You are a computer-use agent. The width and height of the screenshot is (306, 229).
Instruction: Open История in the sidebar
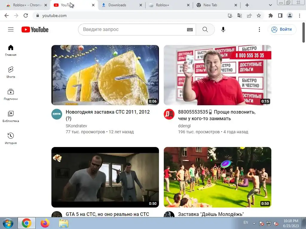11,138
